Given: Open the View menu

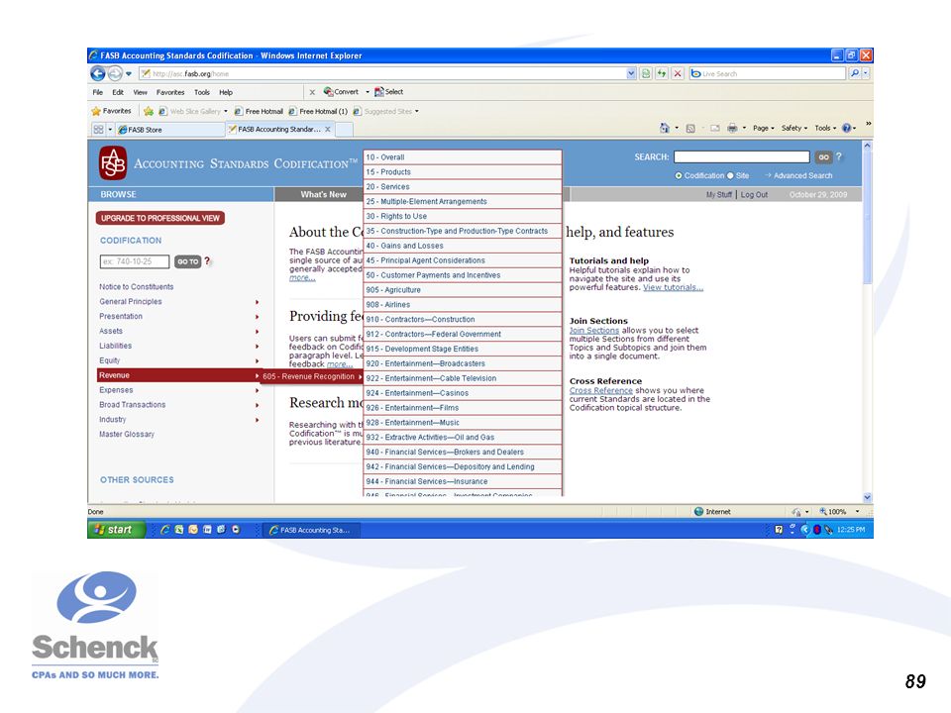Looking at the screenshot, I should (140, 92).
